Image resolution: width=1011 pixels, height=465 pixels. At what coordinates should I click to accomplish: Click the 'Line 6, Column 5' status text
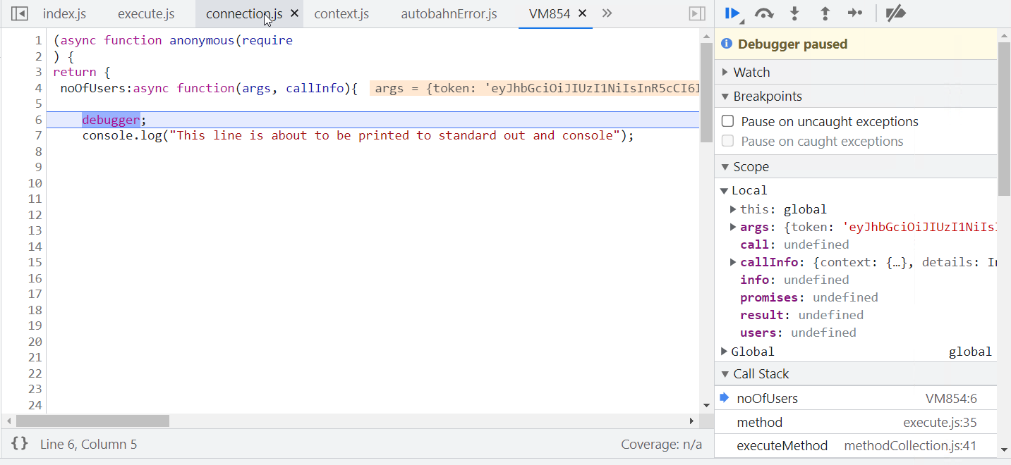88,445
